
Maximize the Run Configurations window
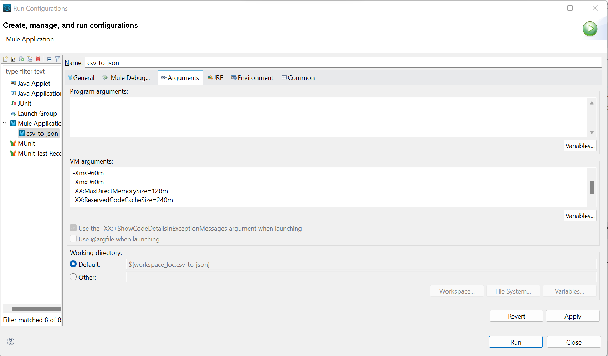[570, 8]
